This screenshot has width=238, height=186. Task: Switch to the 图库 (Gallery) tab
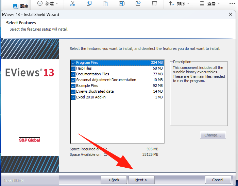(21, 6)
